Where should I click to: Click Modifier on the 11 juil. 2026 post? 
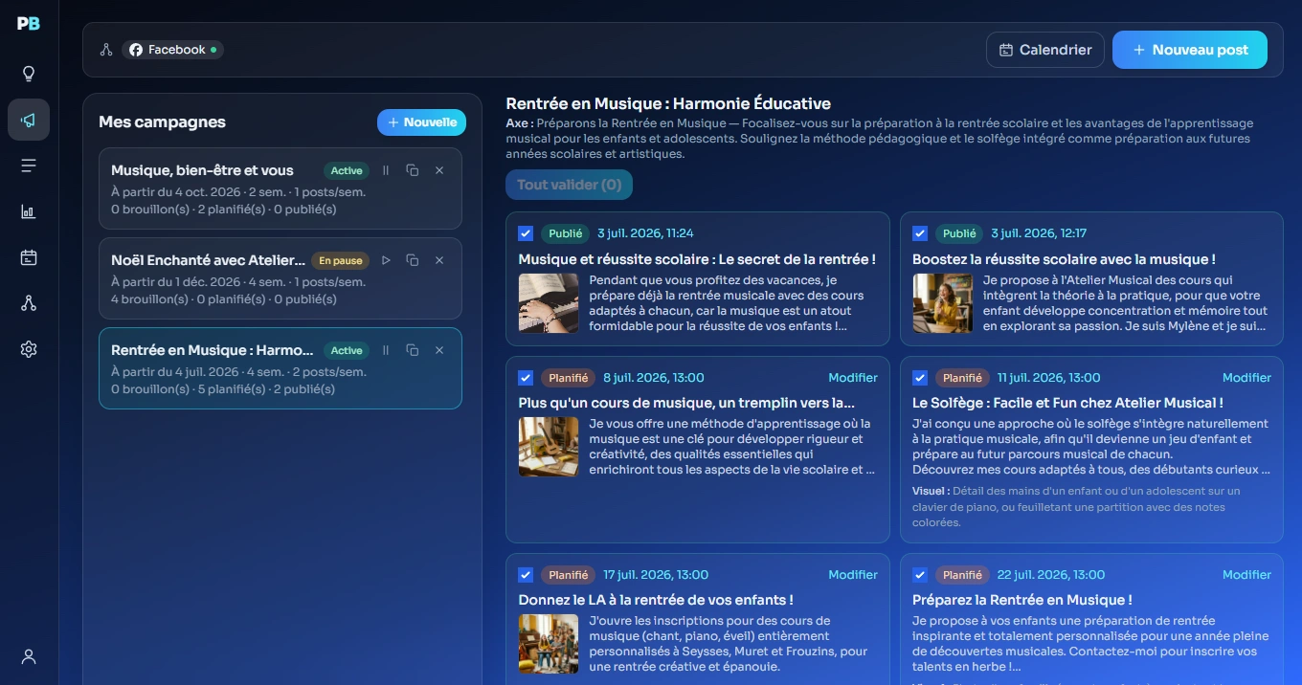[1246, 378]
